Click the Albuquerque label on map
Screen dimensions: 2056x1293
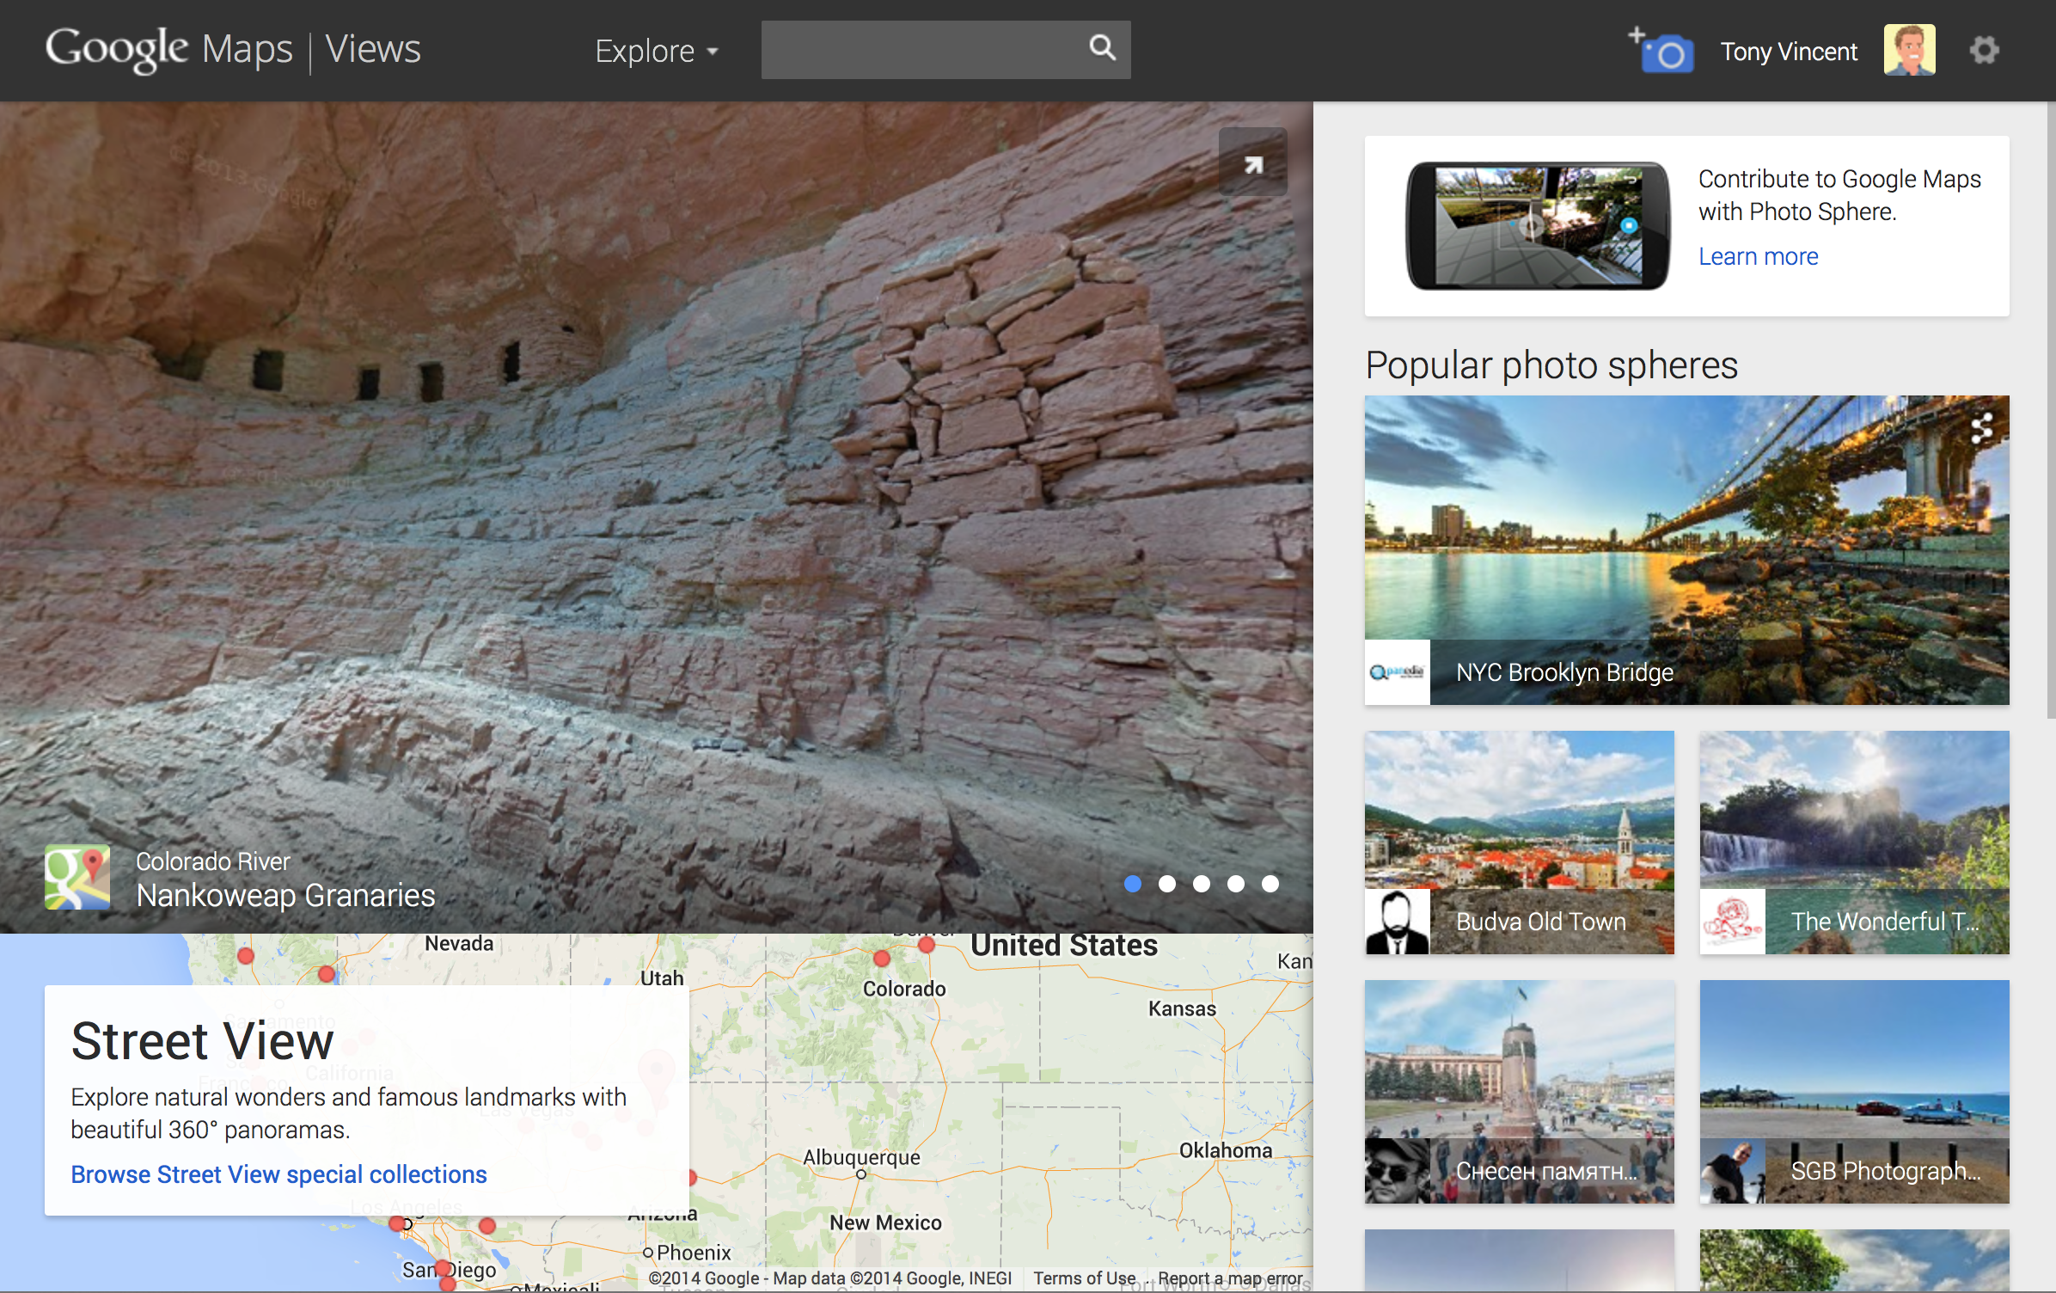click(861, 1157)
